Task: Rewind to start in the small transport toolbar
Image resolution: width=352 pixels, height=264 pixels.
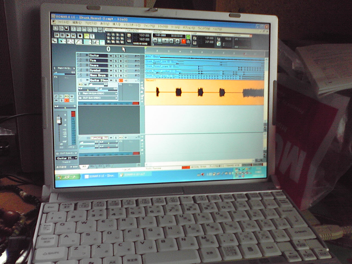Action: pos(57,35)
